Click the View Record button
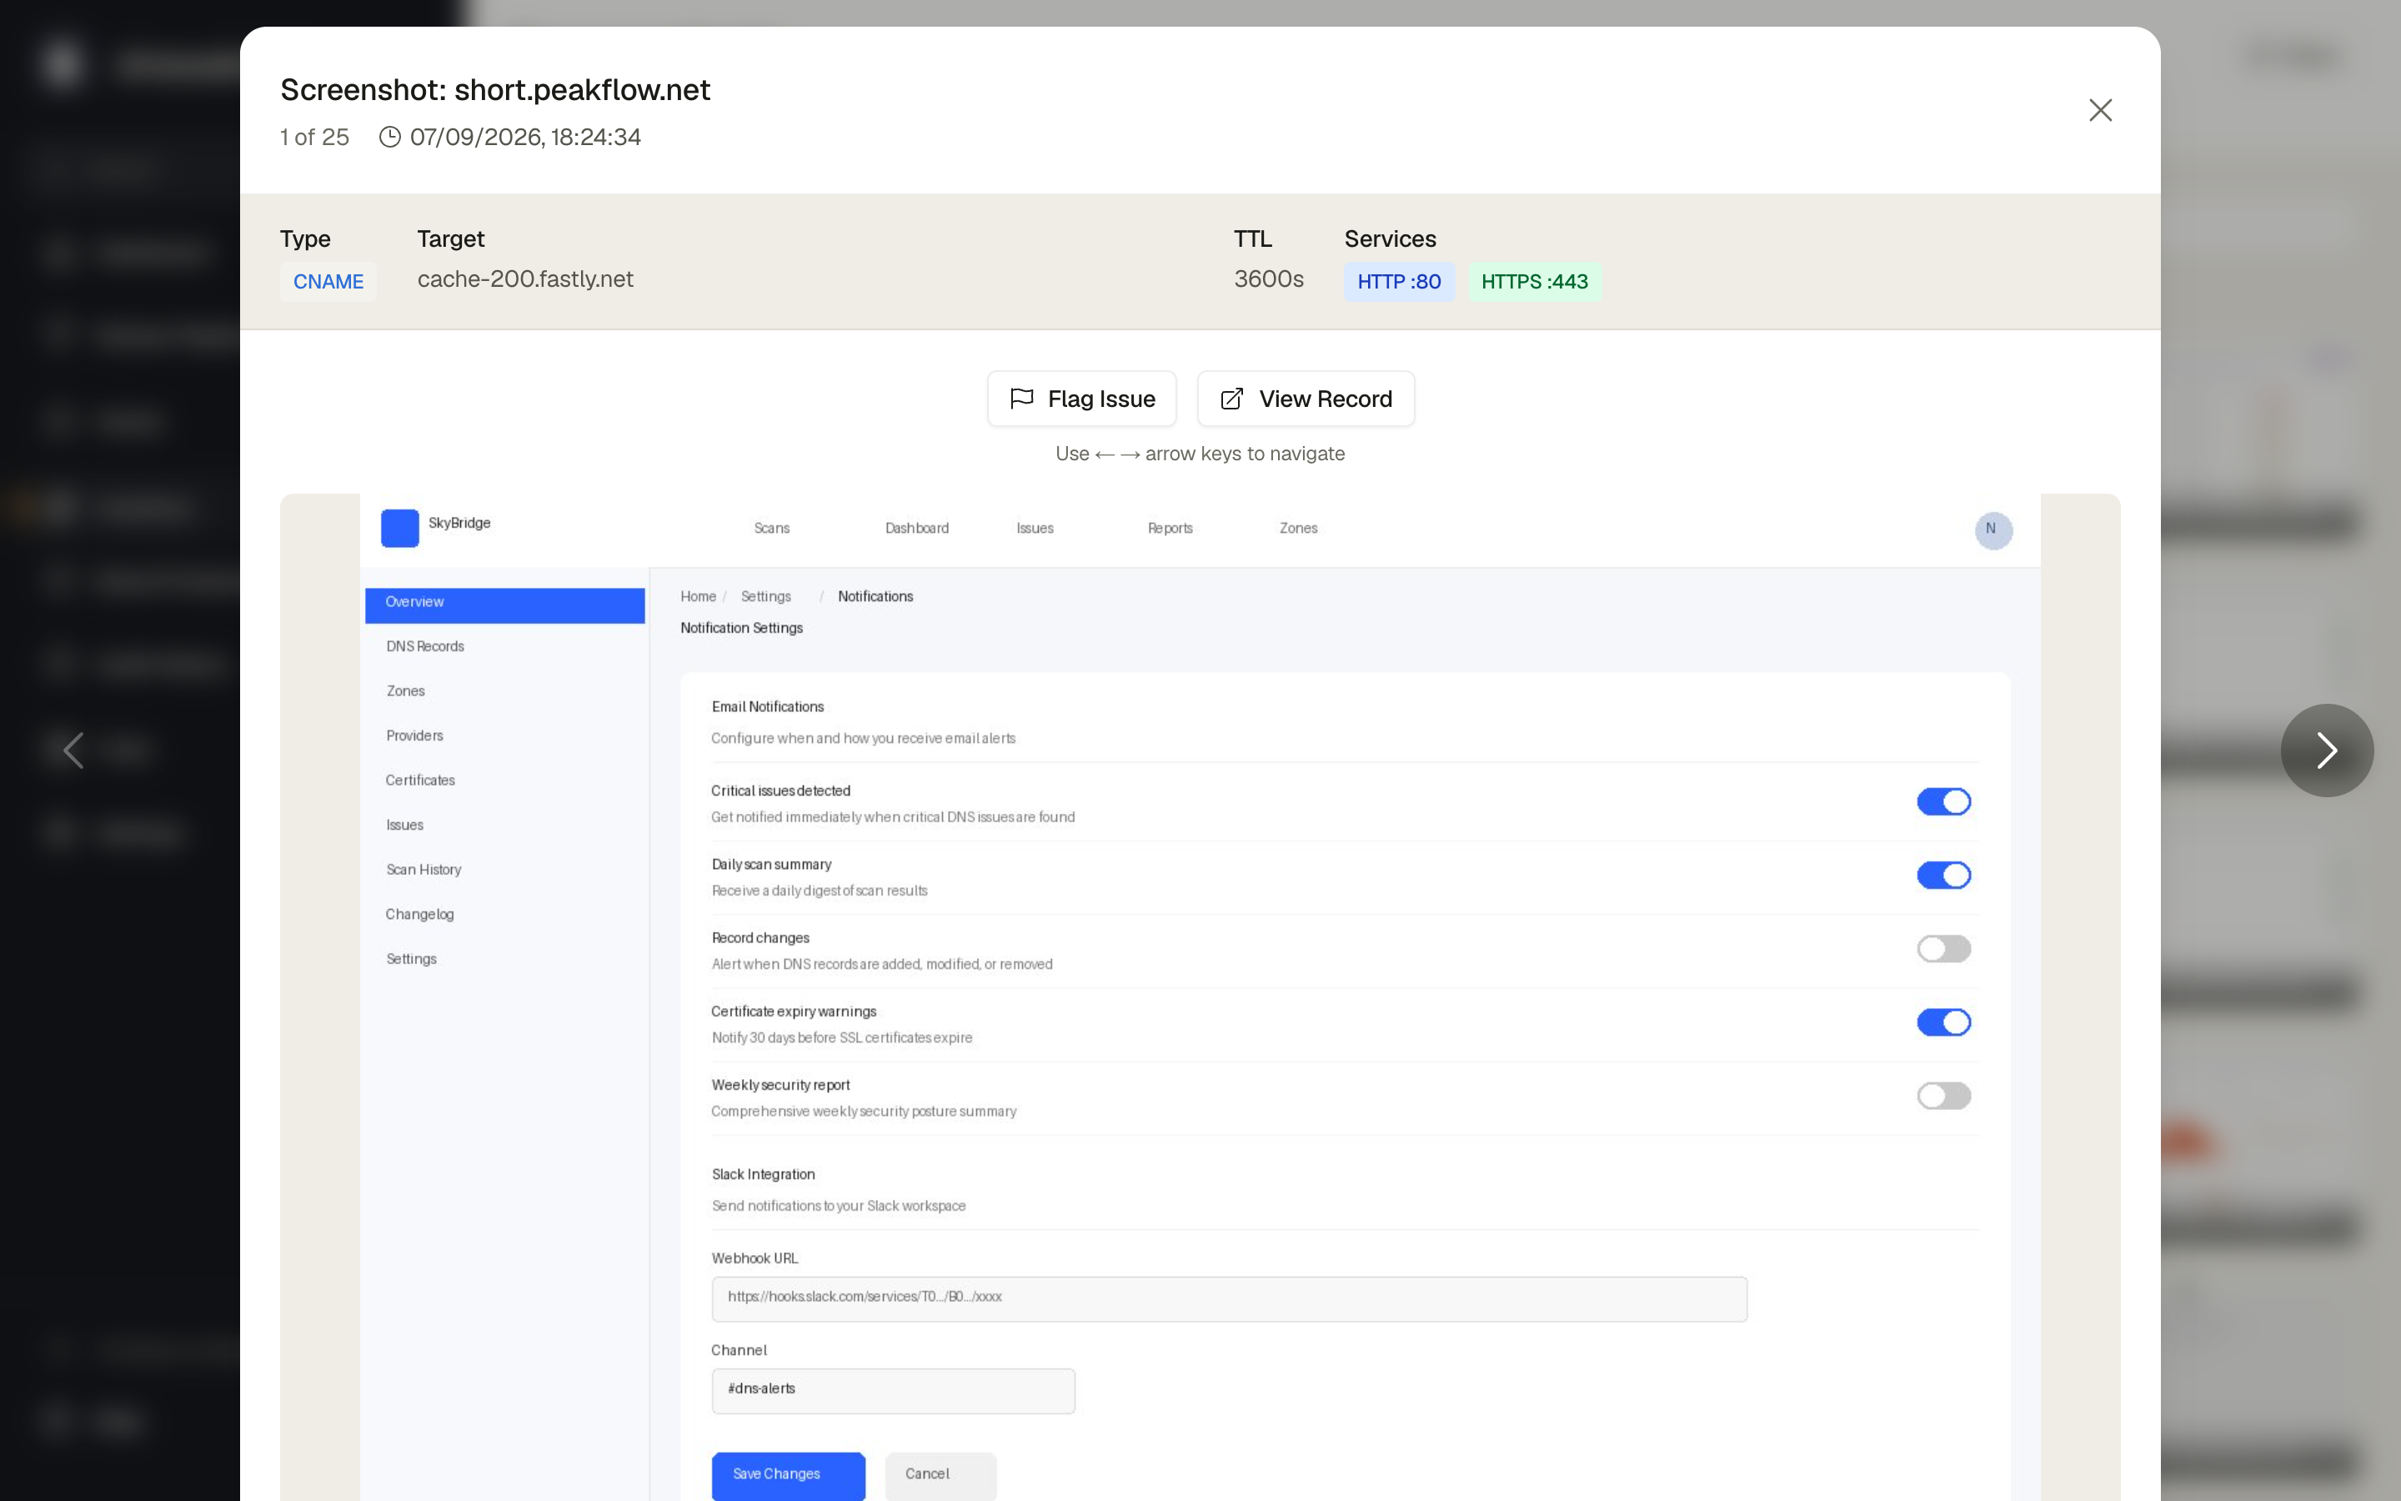 [1306, 399]
